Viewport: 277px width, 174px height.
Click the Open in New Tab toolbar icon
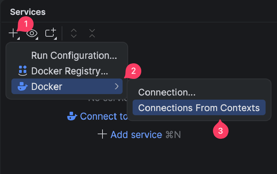51,33
